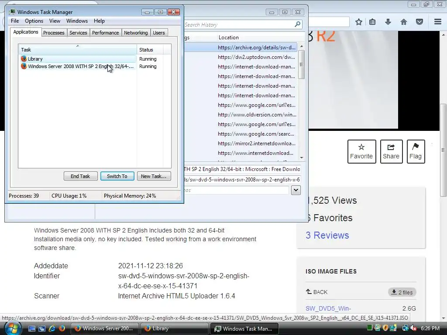Select www.google.com/searc... history entry
Viewport: 447px width, 335px height.
point(241,133)
